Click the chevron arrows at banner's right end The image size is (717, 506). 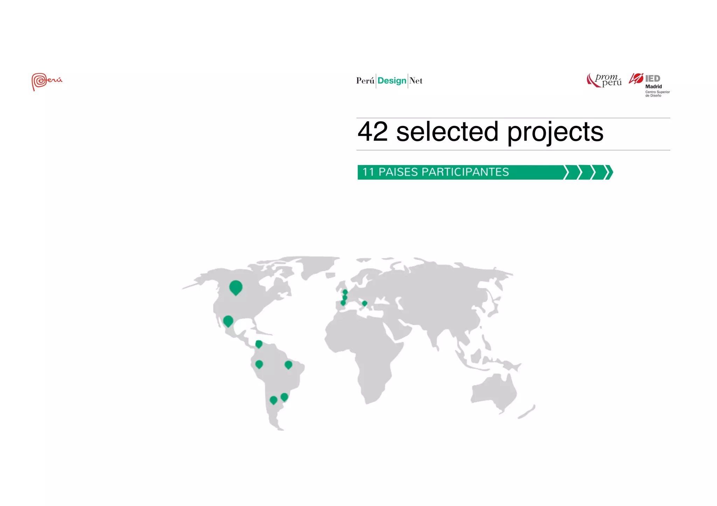click(589, 172)
